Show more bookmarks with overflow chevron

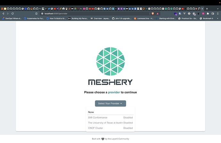point(217,19)
